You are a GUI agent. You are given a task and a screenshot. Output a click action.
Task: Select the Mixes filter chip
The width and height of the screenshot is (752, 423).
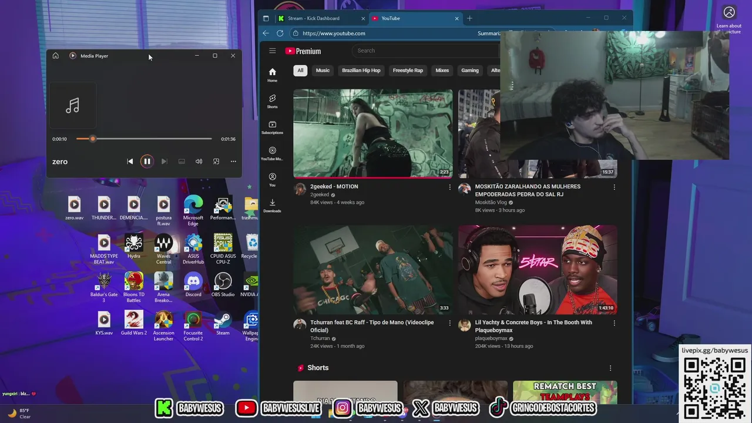(442, 70)
